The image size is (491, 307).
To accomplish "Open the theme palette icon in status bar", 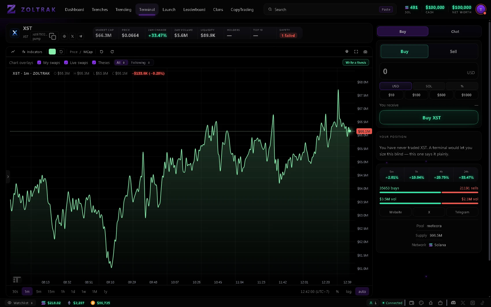I will coord(421,303).
